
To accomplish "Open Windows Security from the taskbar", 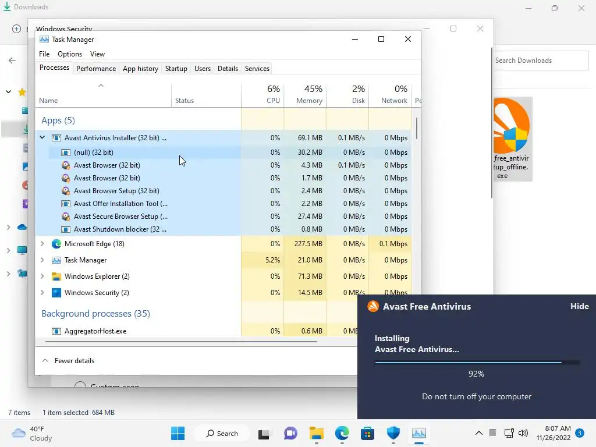I will click(393, 433).
